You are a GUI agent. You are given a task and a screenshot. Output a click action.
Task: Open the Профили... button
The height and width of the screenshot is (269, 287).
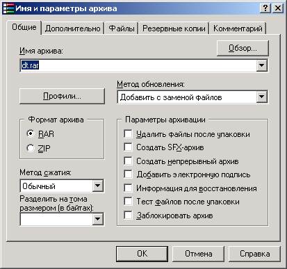[62, 96]
